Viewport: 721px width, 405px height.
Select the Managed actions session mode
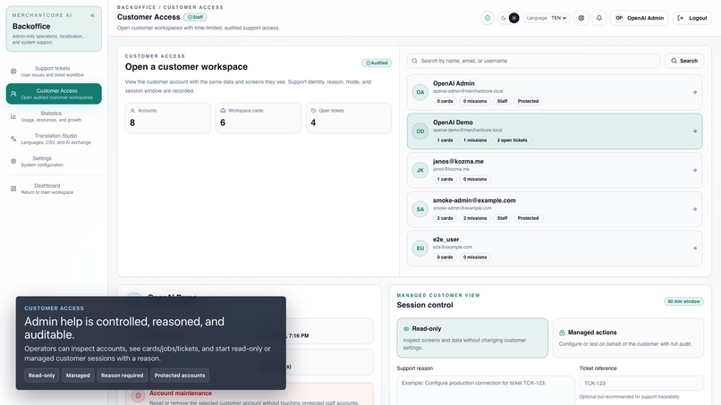[628, 338]
